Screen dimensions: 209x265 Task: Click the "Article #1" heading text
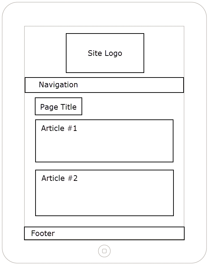click(x=59, y=128)
